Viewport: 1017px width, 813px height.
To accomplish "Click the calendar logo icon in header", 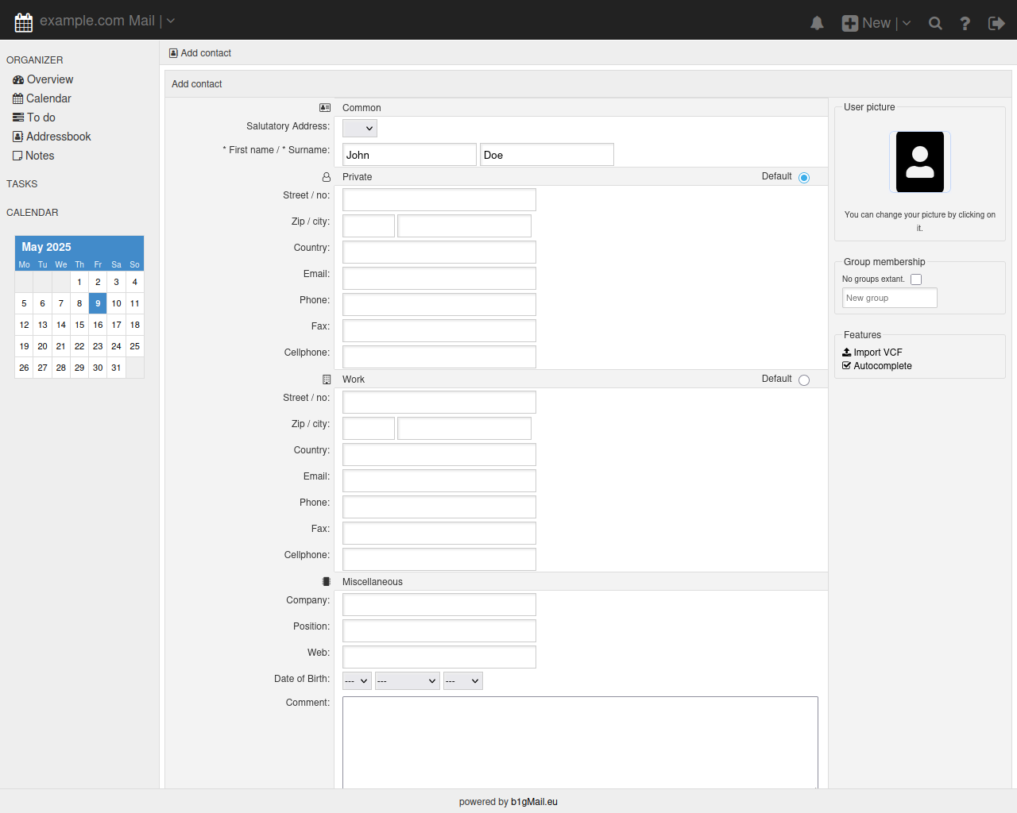I will click(x=24, y=21).
